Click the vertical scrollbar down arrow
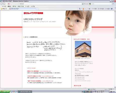Screen dimensions: 116x93 coord(115,87)
